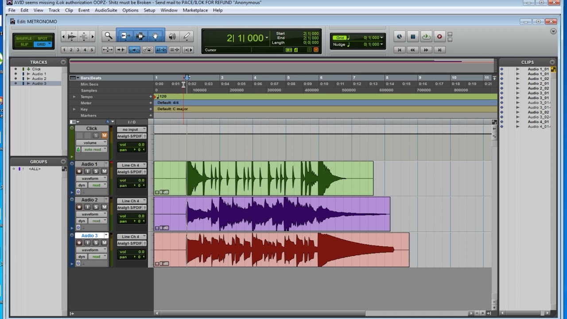Open the AudioSuite menu
Image resolution: width=567 pixels, height=319 pixels.
[x=106, y=10]
